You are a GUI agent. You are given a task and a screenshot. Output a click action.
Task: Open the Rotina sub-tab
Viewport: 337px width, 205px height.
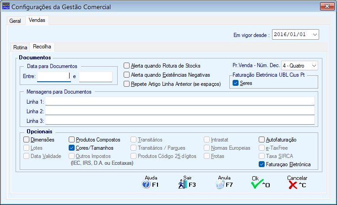tap(20, 47)
